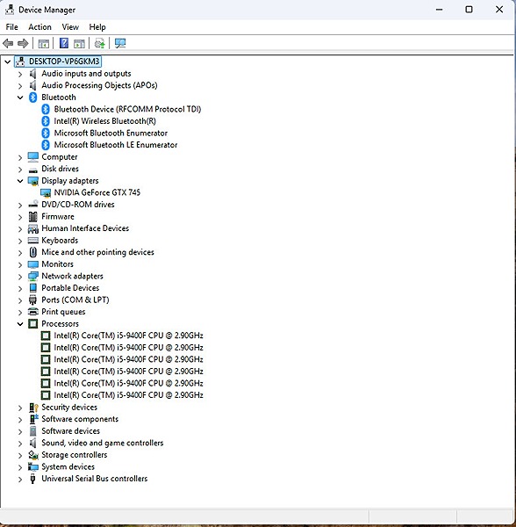Open the File menu
Screen dimensions: 516x527
click(x=12, y=27)
